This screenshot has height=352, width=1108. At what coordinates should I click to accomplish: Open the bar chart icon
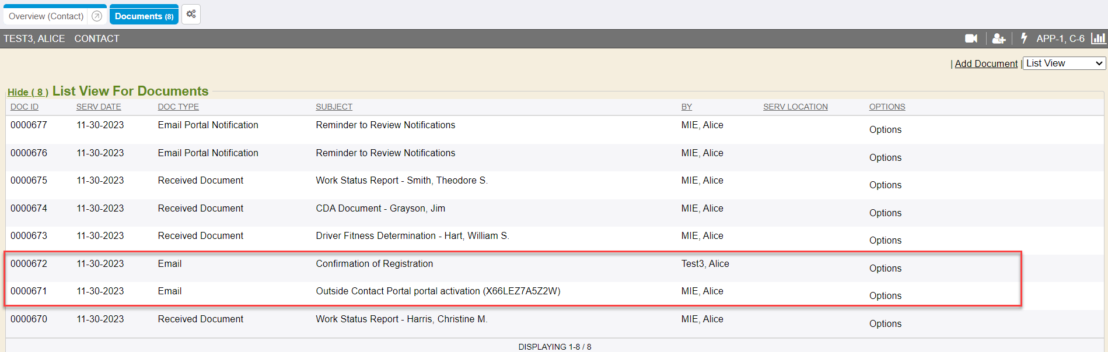coord(1098,38)
